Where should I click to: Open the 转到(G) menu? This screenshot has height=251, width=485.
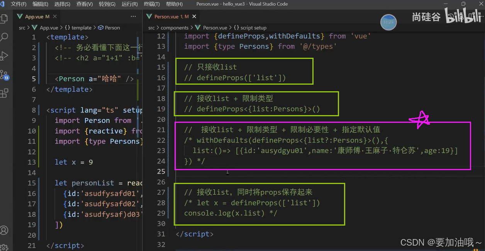pyautogui.click(x=107, y=4)
